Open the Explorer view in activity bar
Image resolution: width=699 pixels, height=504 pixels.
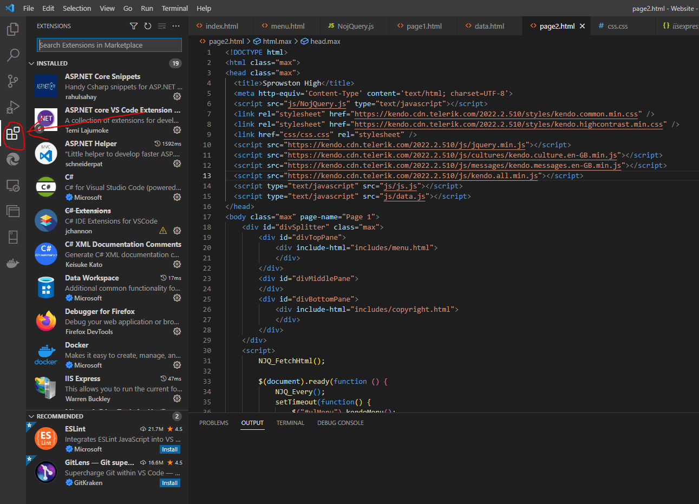click(13, 29)
